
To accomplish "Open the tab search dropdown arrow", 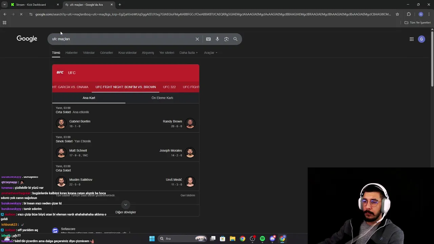I will point(4,5).
